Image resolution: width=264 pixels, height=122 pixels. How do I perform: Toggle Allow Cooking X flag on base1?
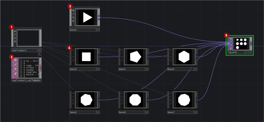click(73, 17)
